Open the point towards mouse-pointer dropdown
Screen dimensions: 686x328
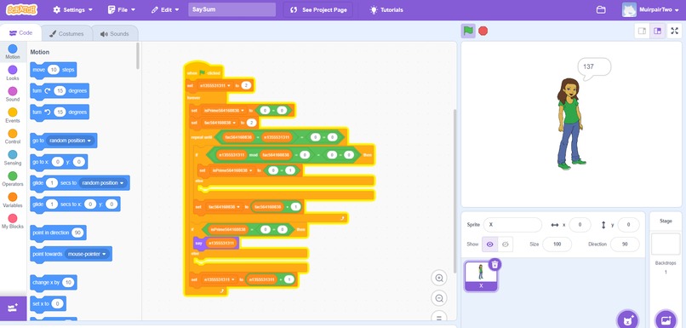pyautogui.click(x=87, y=254)
